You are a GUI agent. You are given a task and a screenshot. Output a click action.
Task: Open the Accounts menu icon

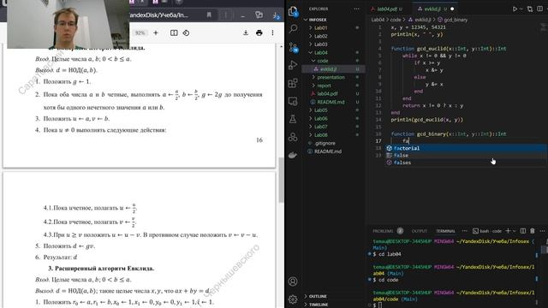[x=293, y=281]
